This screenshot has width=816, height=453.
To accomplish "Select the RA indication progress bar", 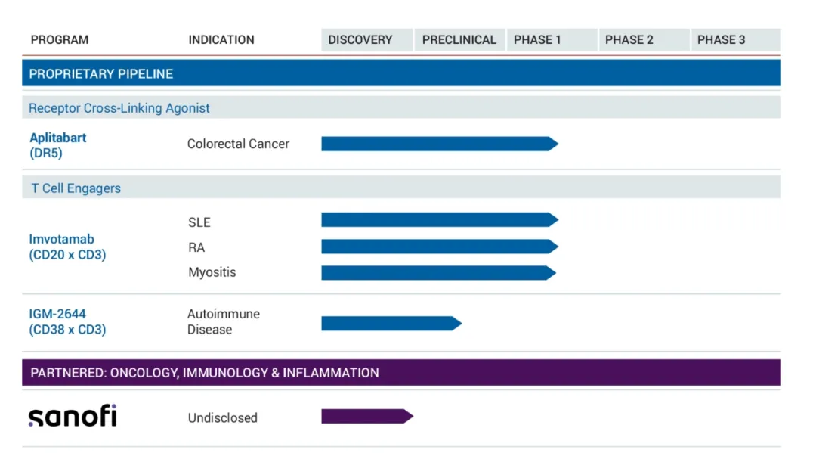I will (x=438, y=247).
